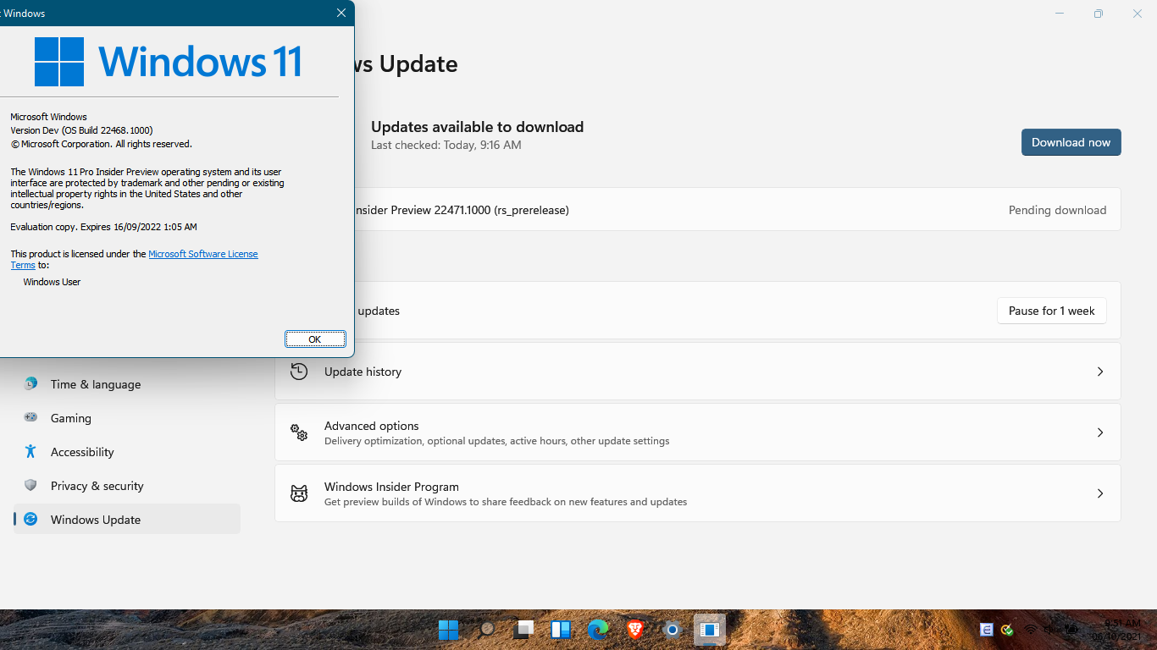This screenshot has height=650, width=1157.
Task: Open taskbar Search
Action: [x=487, y=630]
